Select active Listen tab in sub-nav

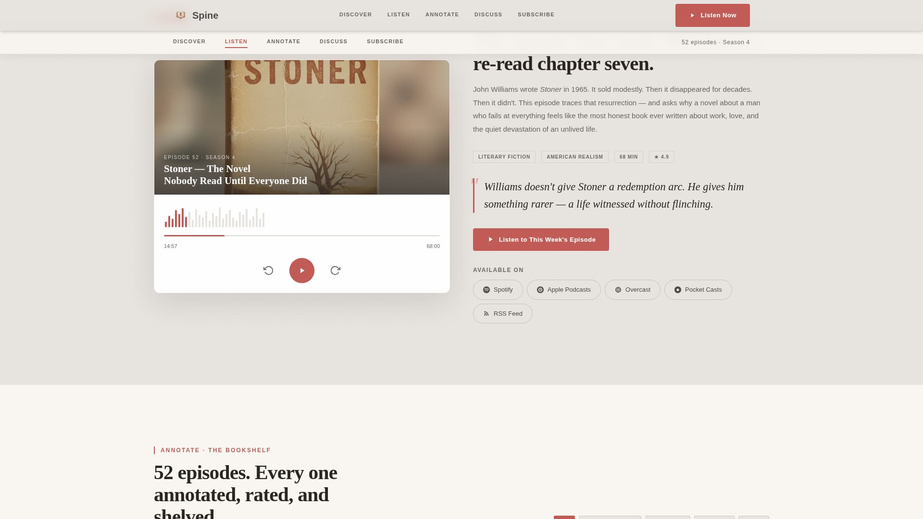coord(236,42)
